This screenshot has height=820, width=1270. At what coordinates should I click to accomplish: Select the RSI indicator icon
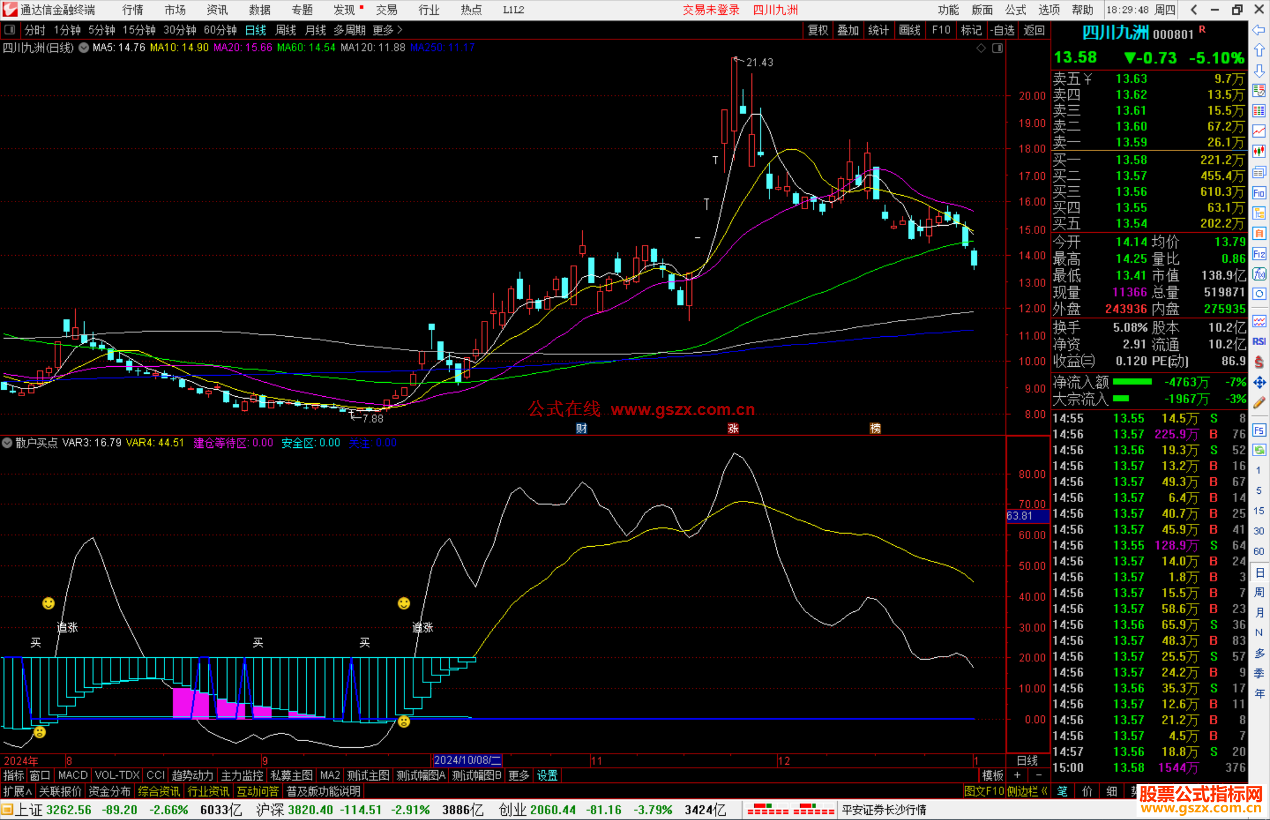[1259, 342]
